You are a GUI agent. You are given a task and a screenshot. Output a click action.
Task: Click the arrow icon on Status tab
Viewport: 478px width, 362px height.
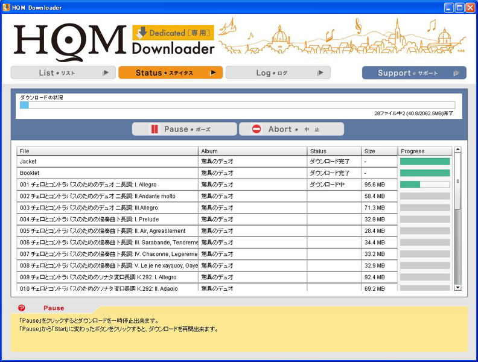(212, 73)
